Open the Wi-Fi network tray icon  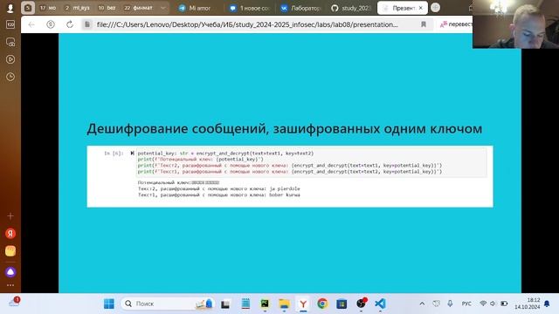(x=483, y=304)
